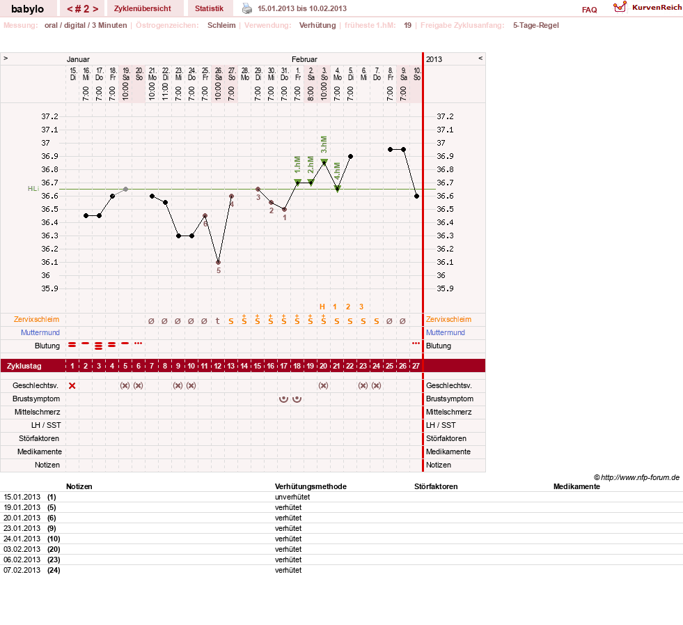
Task: Open the babylo tab
Action: tap(27, 9)
